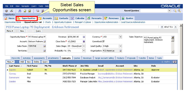Expand the Probability % dropdown

coord(84,51)
